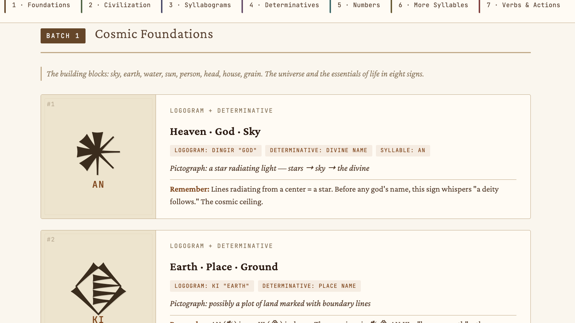This screenshot has width=575, height=323.
Task: Click the Logogram: Dingir "God" tag
Action: click(216, 150)
